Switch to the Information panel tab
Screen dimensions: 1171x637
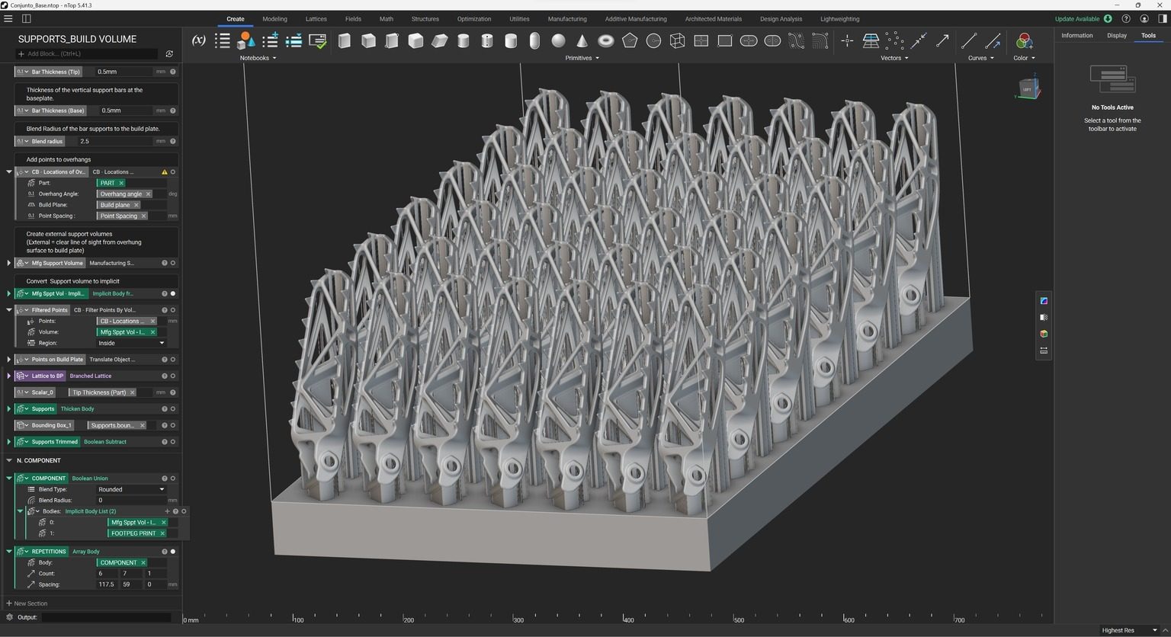1076,36
